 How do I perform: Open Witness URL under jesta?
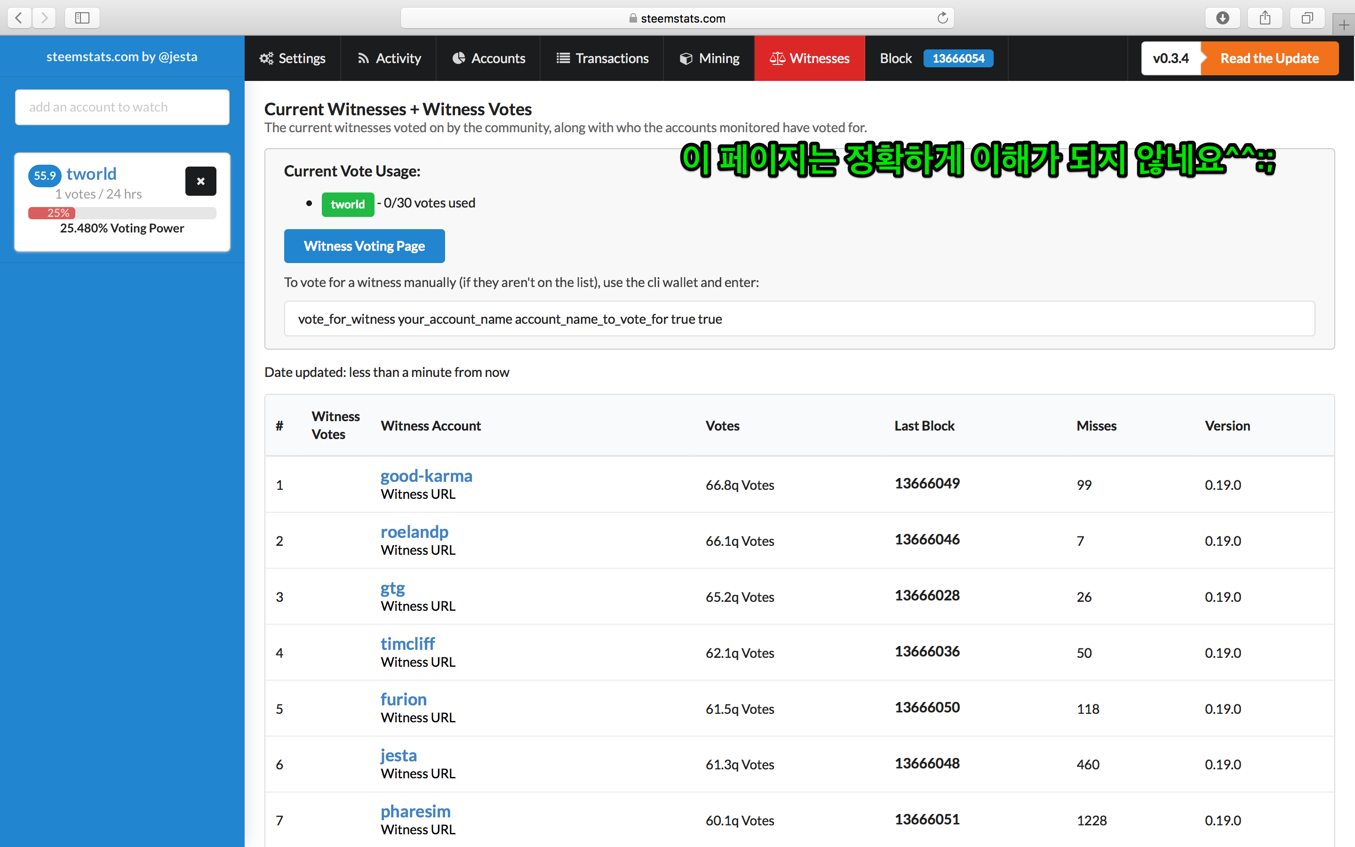coord(418,774)
